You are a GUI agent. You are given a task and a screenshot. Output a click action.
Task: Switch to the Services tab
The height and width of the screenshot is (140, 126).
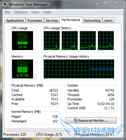(52, 20)
